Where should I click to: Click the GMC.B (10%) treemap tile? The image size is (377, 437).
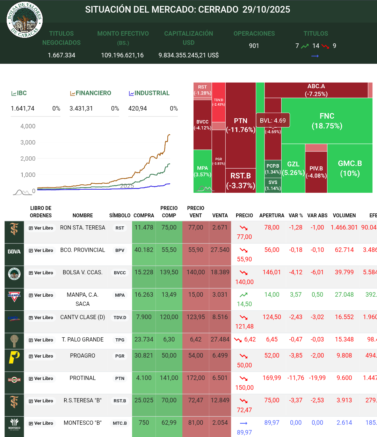[x=350, y=168]
